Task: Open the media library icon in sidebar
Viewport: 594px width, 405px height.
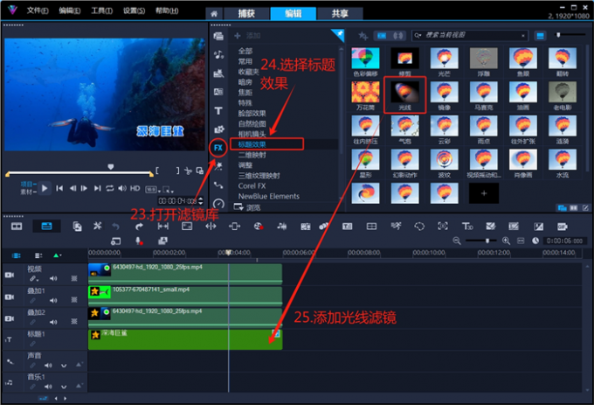Action: pyautogui.click(x=218, y=36)
